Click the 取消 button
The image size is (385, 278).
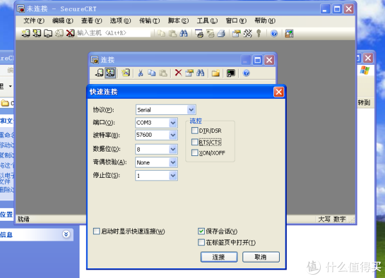[x=260, y=257]
